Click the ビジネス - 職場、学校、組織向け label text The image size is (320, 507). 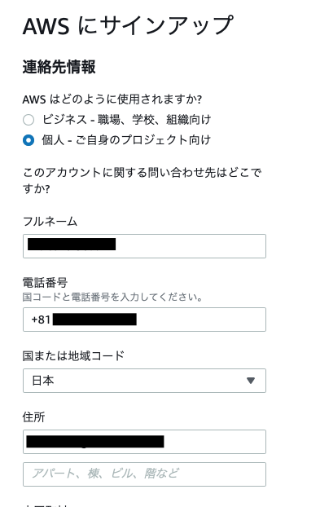point(126,120)
